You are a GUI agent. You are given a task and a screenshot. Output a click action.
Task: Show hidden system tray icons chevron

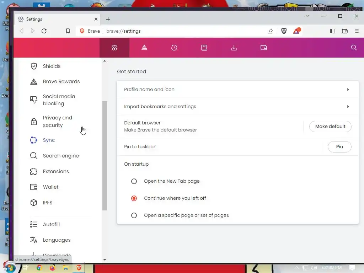pos(296,268)
